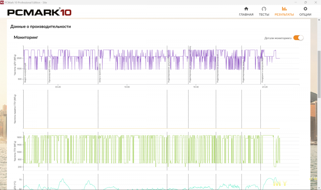Viewport: 321px width, 190px height.
Task: Click the ОПЦИИ text label
Action: coord(305,14)
